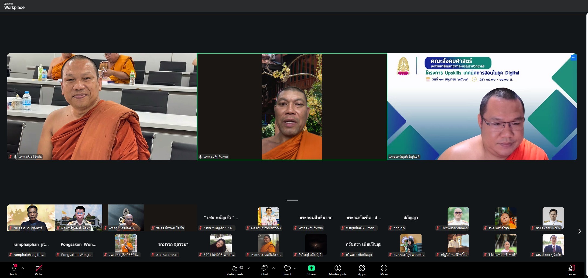Leave the meeting
The height and width of the screenshot is (278, 588).
(x=571, y=270)
